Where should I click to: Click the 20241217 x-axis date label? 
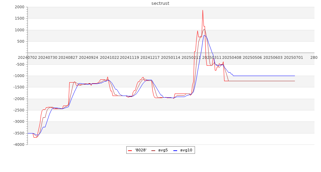coord(150,57)
